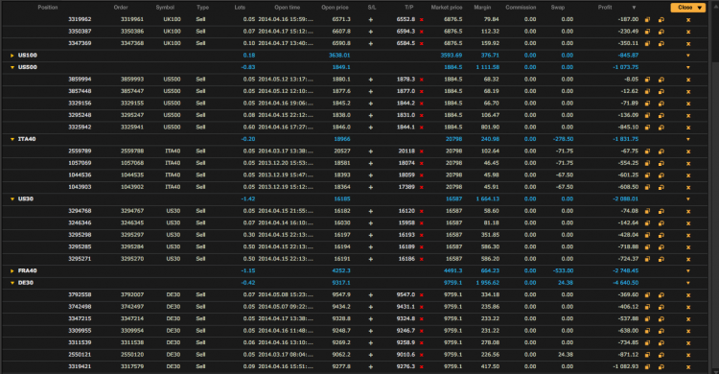
Task: Add a stop loss to DE30 position 3319421
Action: 370,366
